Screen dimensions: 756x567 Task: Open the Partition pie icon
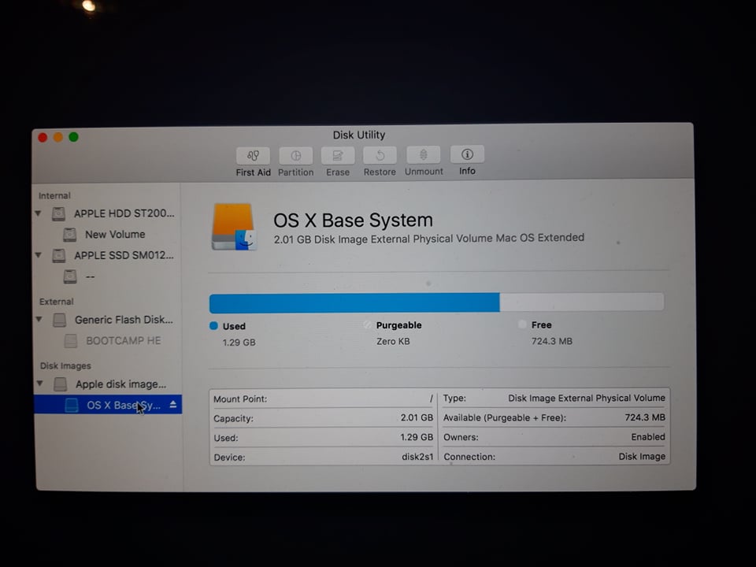[x=295, y=156]
